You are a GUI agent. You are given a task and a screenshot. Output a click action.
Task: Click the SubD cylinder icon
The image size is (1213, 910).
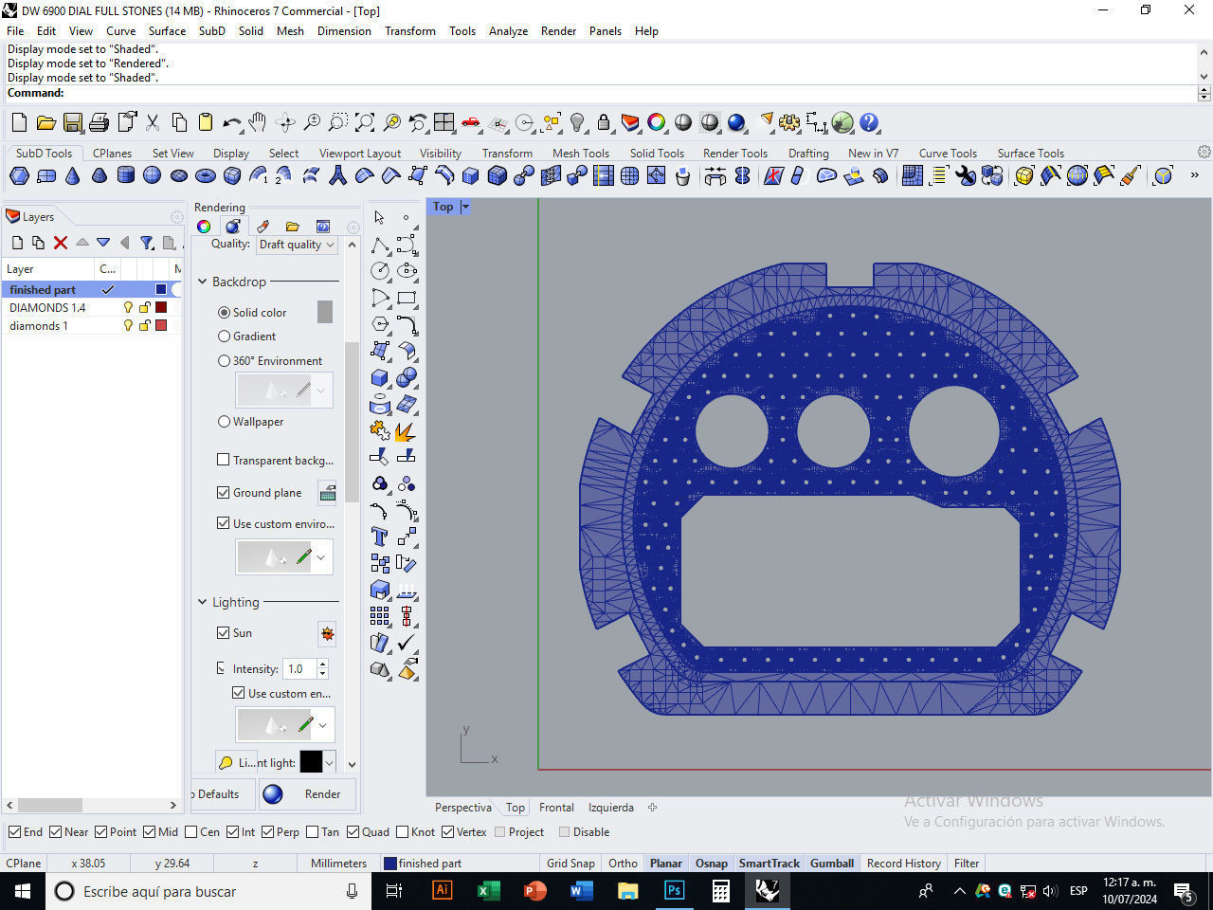tap(125, 175)
